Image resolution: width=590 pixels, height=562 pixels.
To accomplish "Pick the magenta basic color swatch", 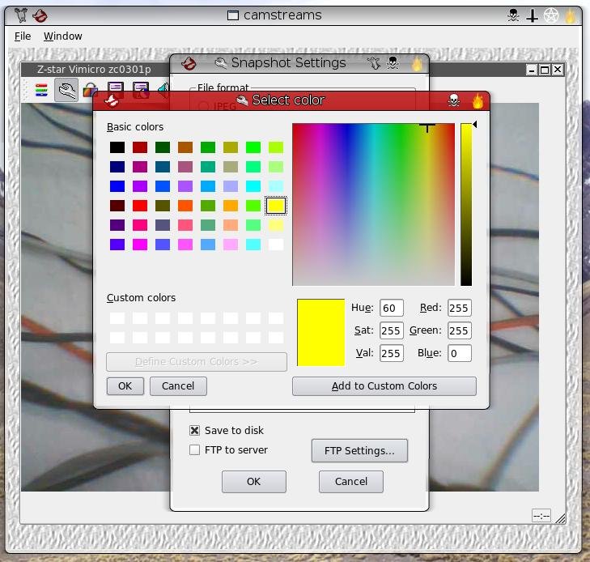I will [140, 245].
